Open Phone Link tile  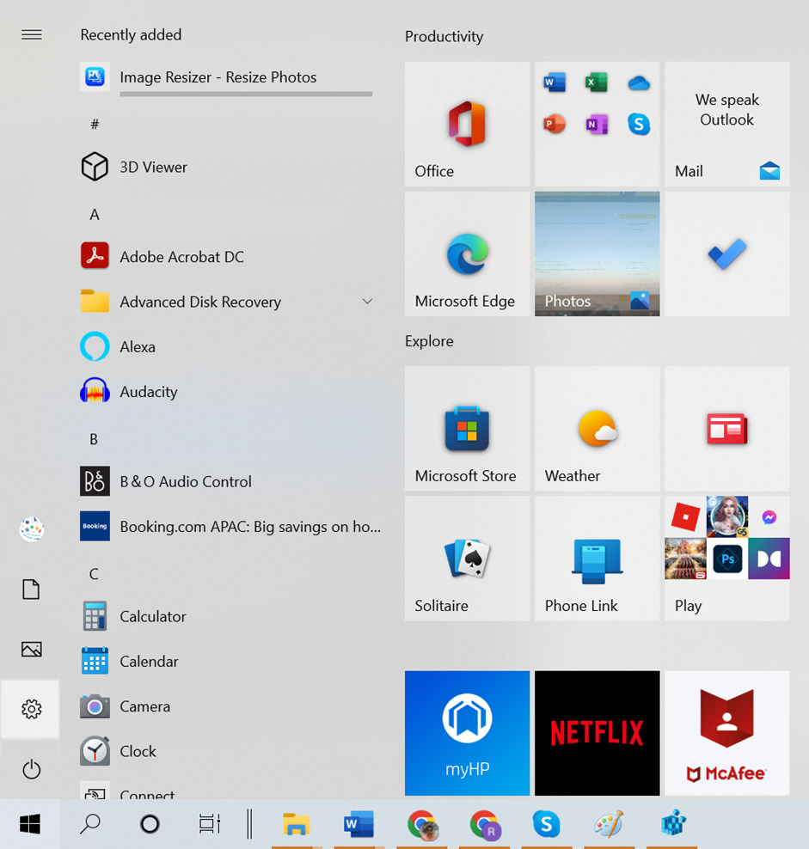click(x=598, y=559)
